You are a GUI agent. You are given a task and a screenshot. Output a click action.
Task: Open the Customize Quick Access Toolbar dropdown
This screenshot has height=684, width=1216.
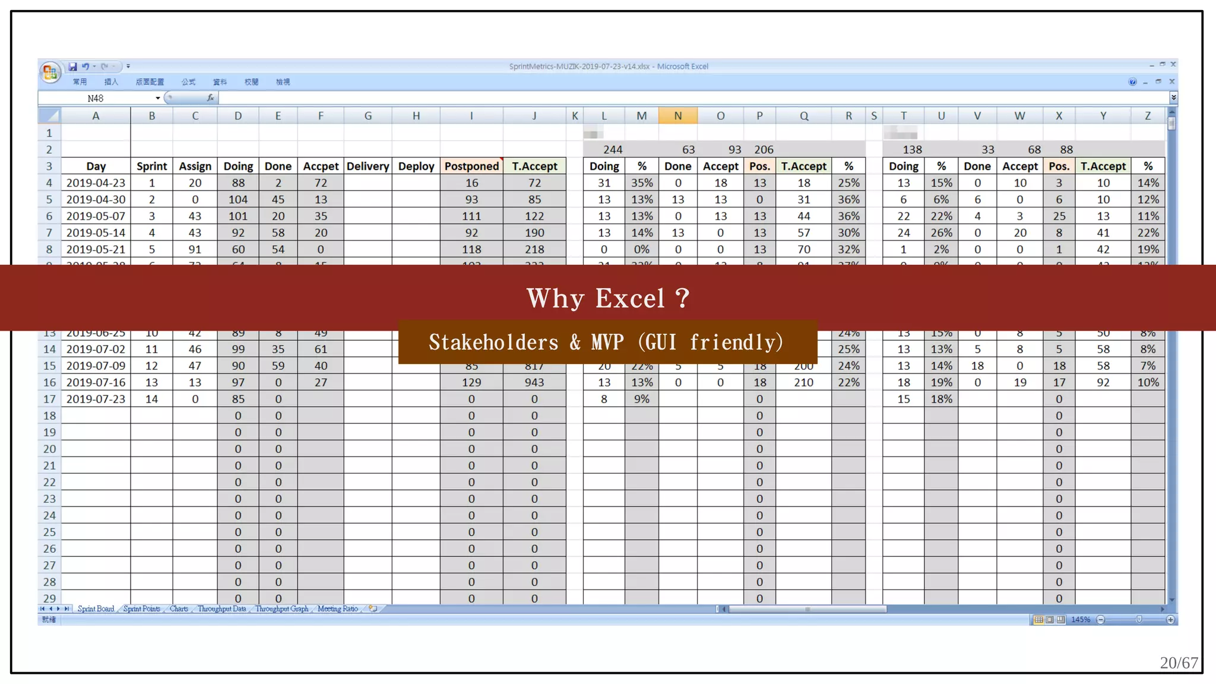pos(128,66)
